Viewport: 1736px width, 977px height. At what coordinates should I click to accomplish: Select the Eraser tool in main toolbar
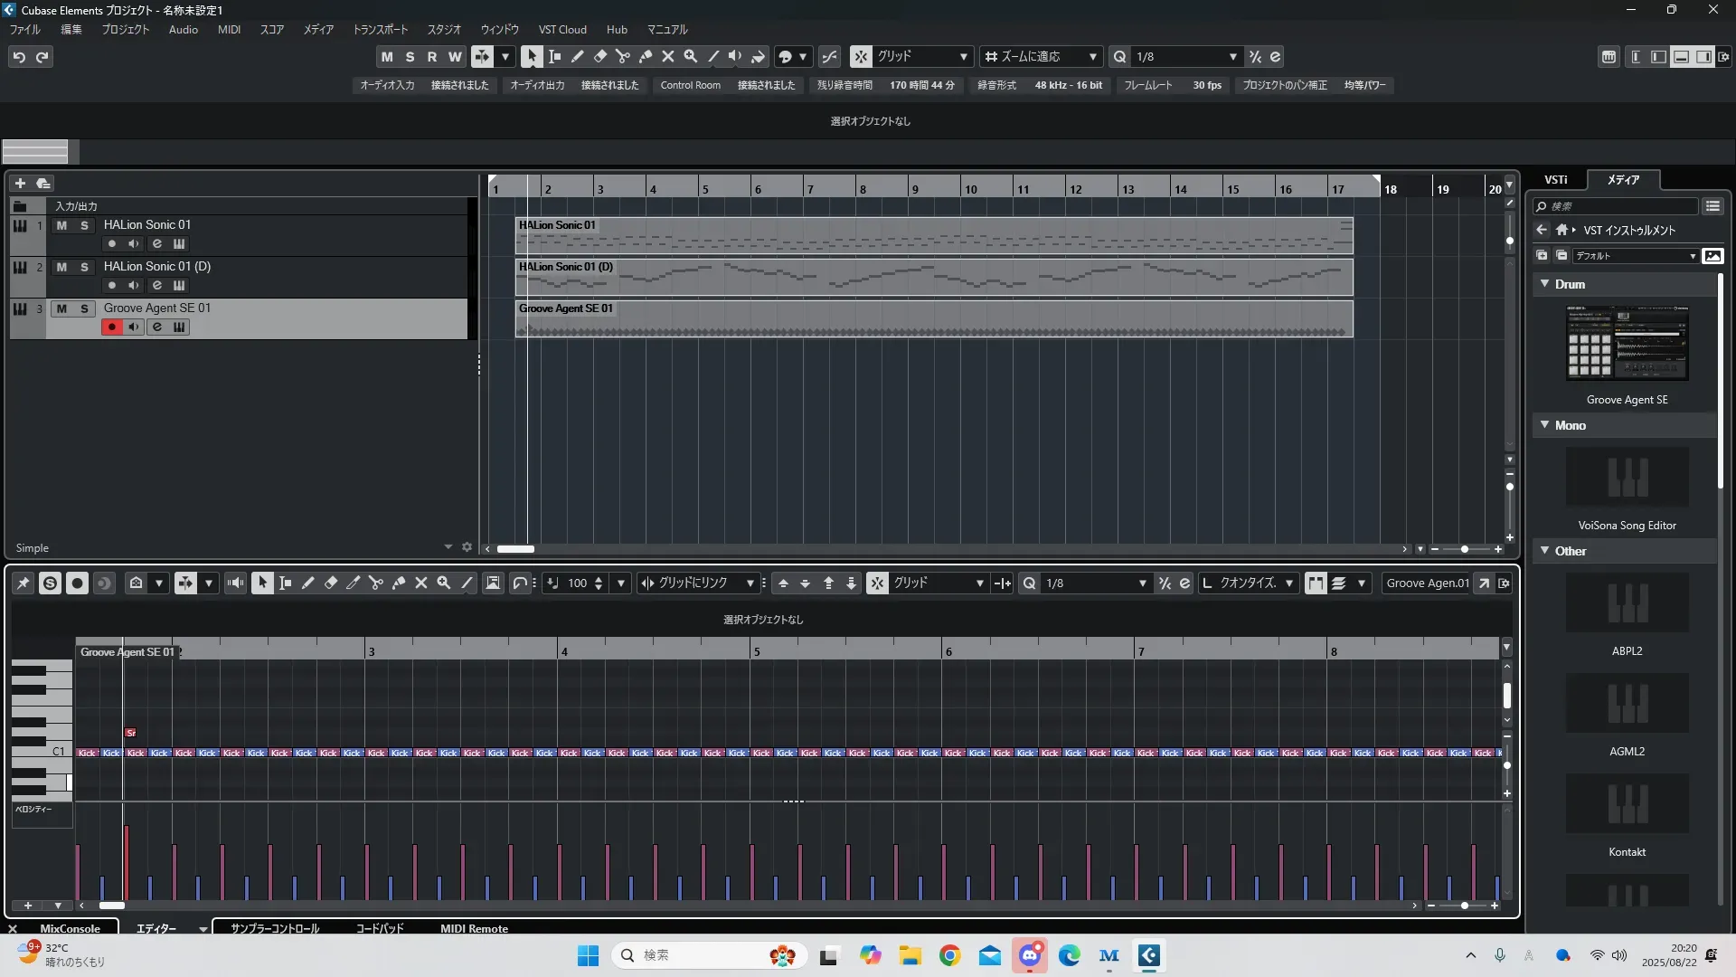coord(599,56)
